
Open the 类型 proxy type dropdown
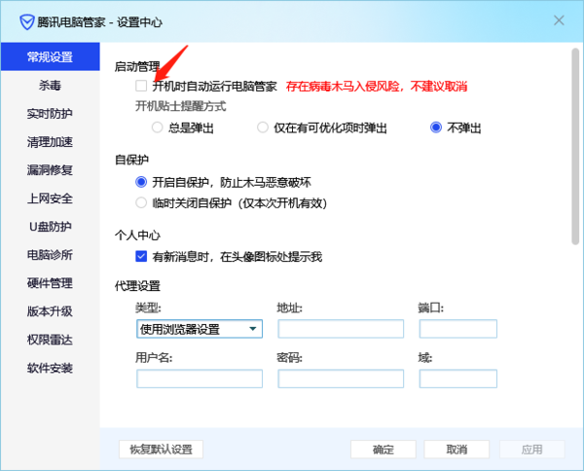pos(200,329)
